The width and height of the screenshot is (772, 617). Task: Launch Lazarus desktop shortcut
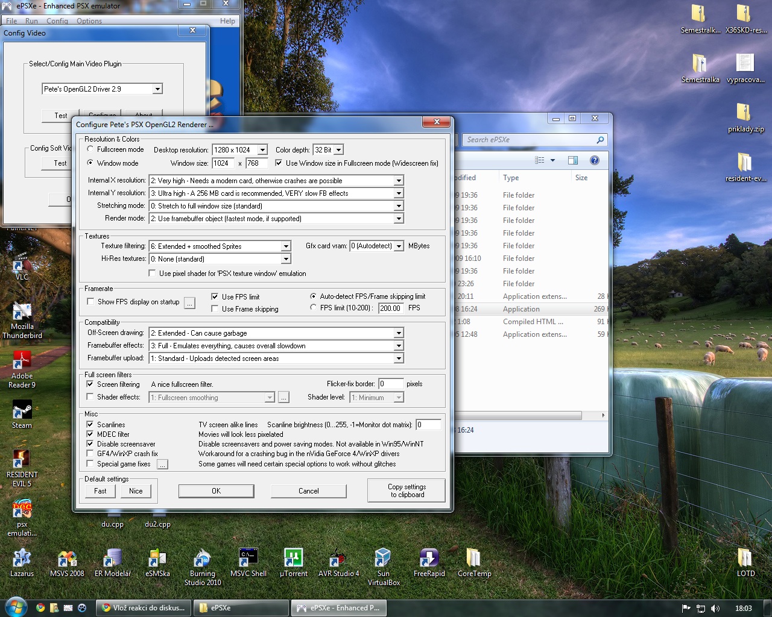pyautogui.click(x=22, y=563)
